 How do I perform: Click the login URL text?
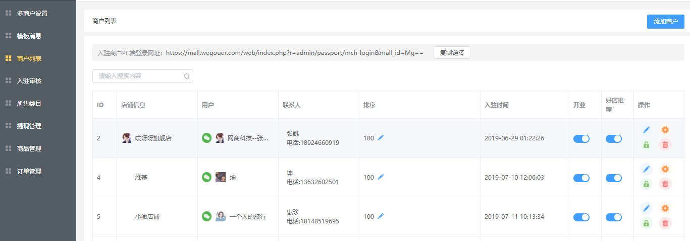(295, 53)
